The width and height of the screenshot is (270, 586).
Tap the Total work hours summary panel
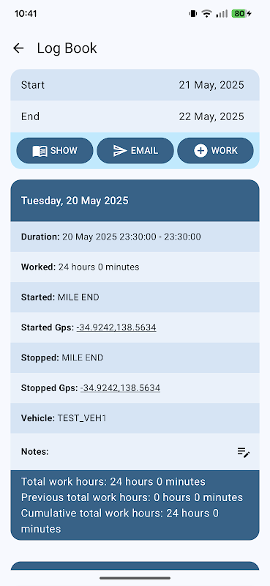click(135, 505)
